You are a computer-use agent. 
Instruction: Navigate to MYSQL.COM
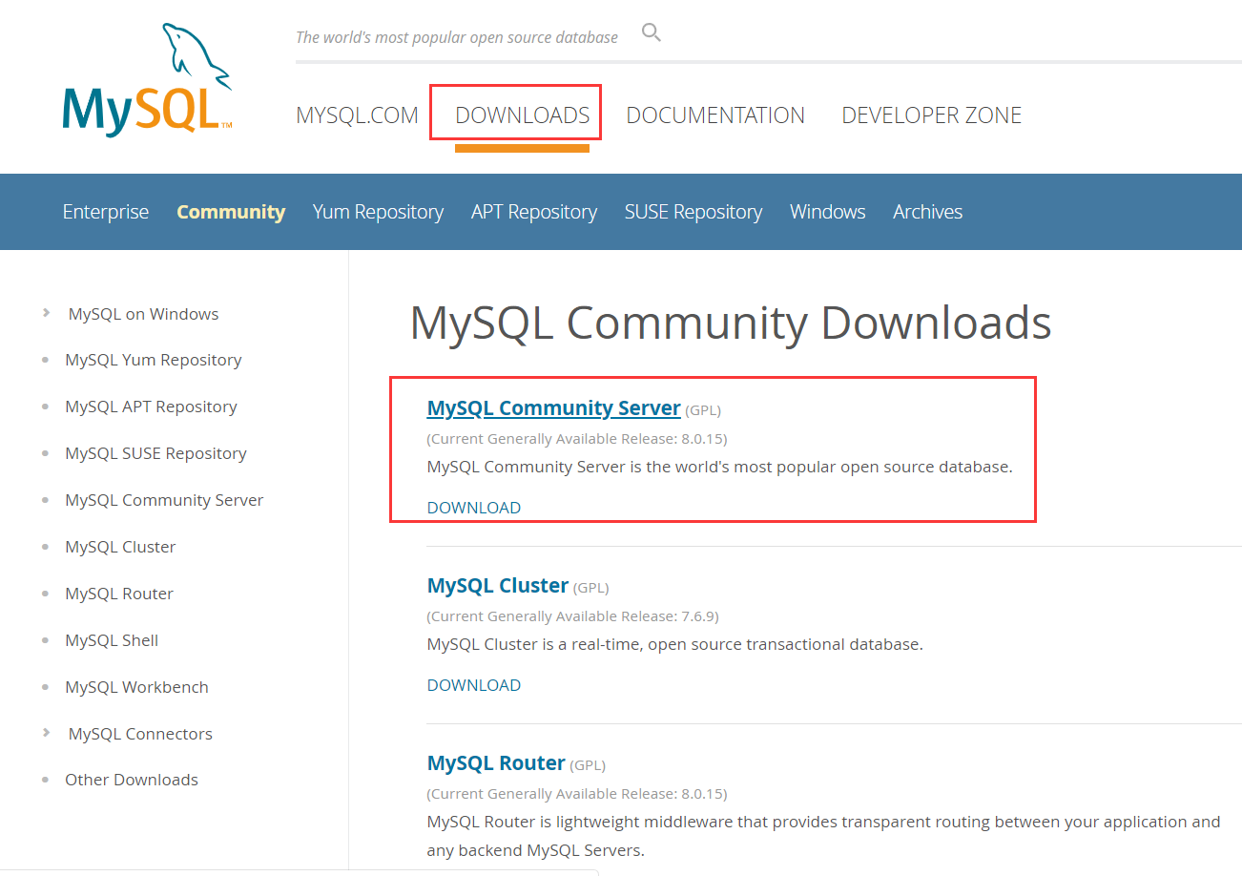pyautogui.click(x=357, y=114)
